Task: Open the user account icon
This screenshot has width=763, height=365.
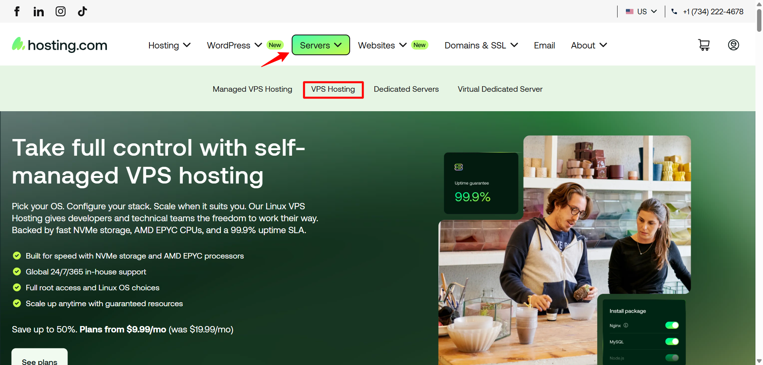Action: tap(733, 45)
